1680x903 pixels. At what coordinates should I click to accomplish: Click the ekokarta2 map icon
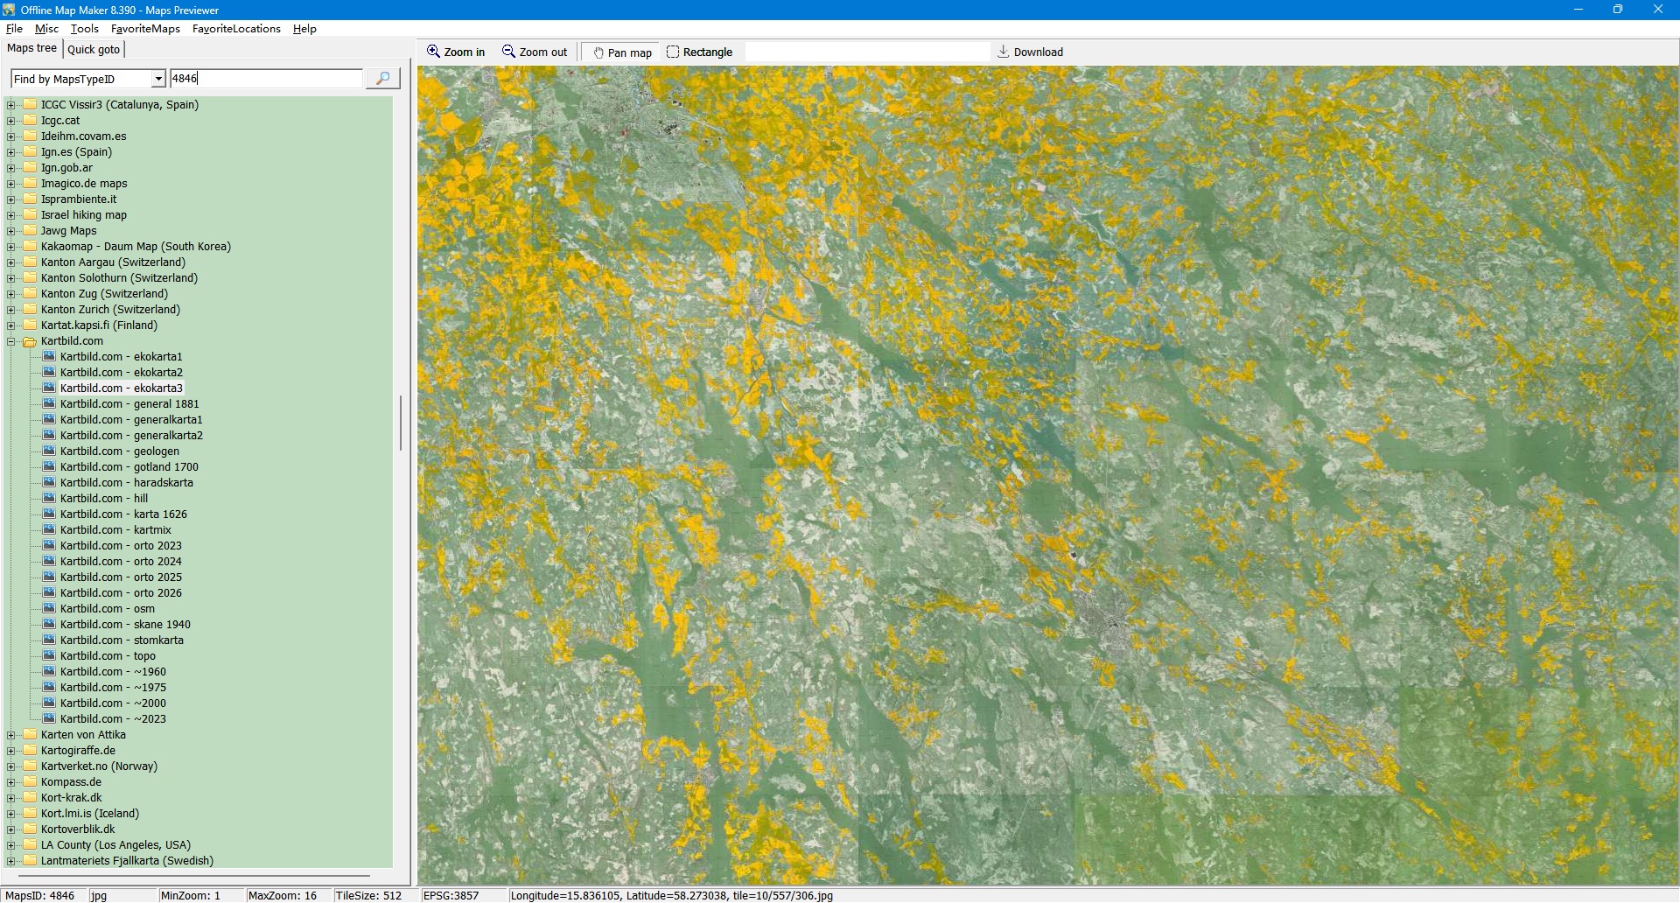click(50, 373)
